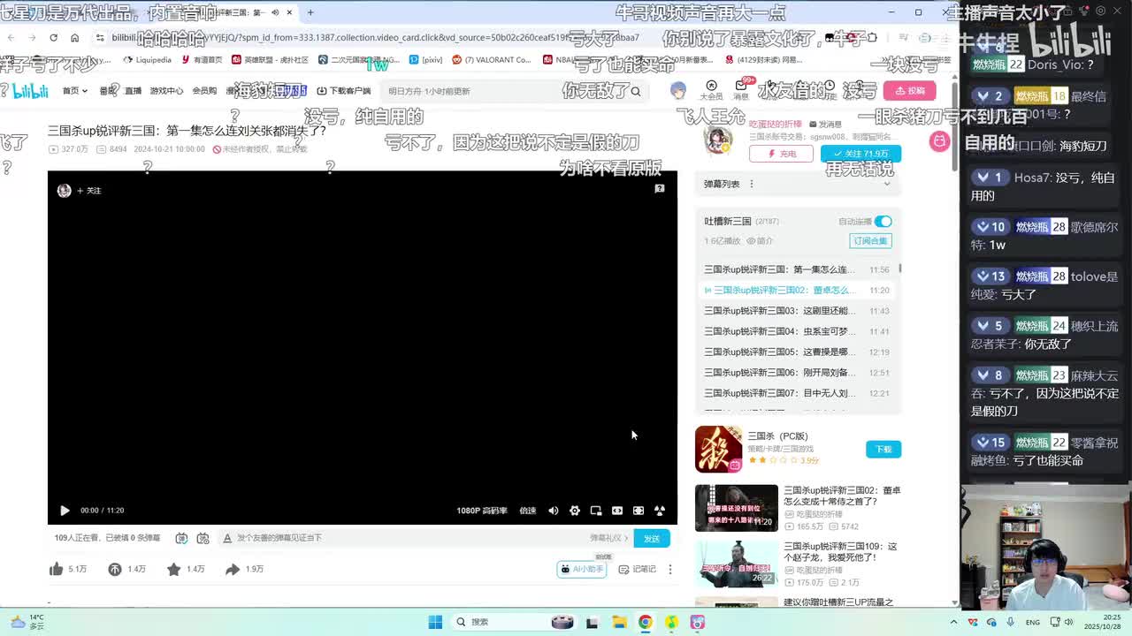The height and width of the screenshot is (636, 1132).
Task: Open [pixiv] bookmark
Action: [426, 60]
